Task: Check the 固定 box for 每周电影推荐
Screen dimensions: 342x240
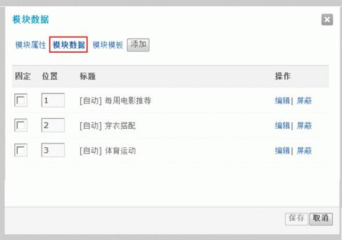Action: 21,100
